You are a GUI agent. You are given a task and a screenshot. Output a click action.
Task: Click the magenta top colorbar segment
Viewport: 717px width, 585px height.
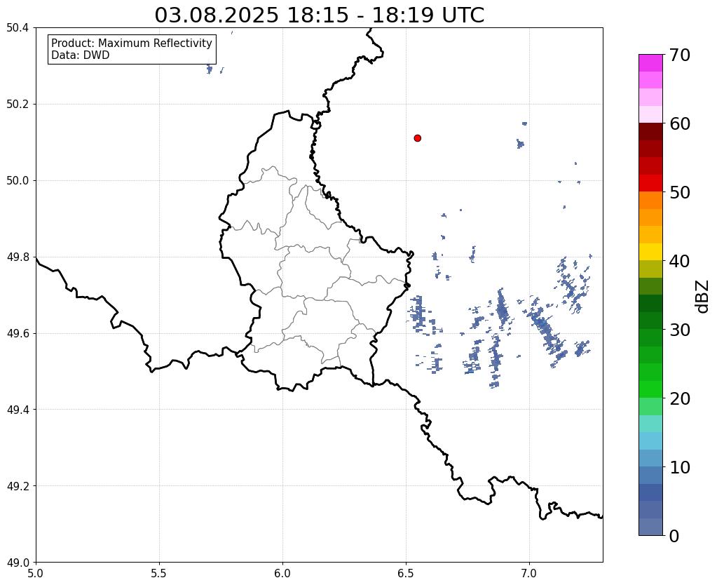pos(650,63)
